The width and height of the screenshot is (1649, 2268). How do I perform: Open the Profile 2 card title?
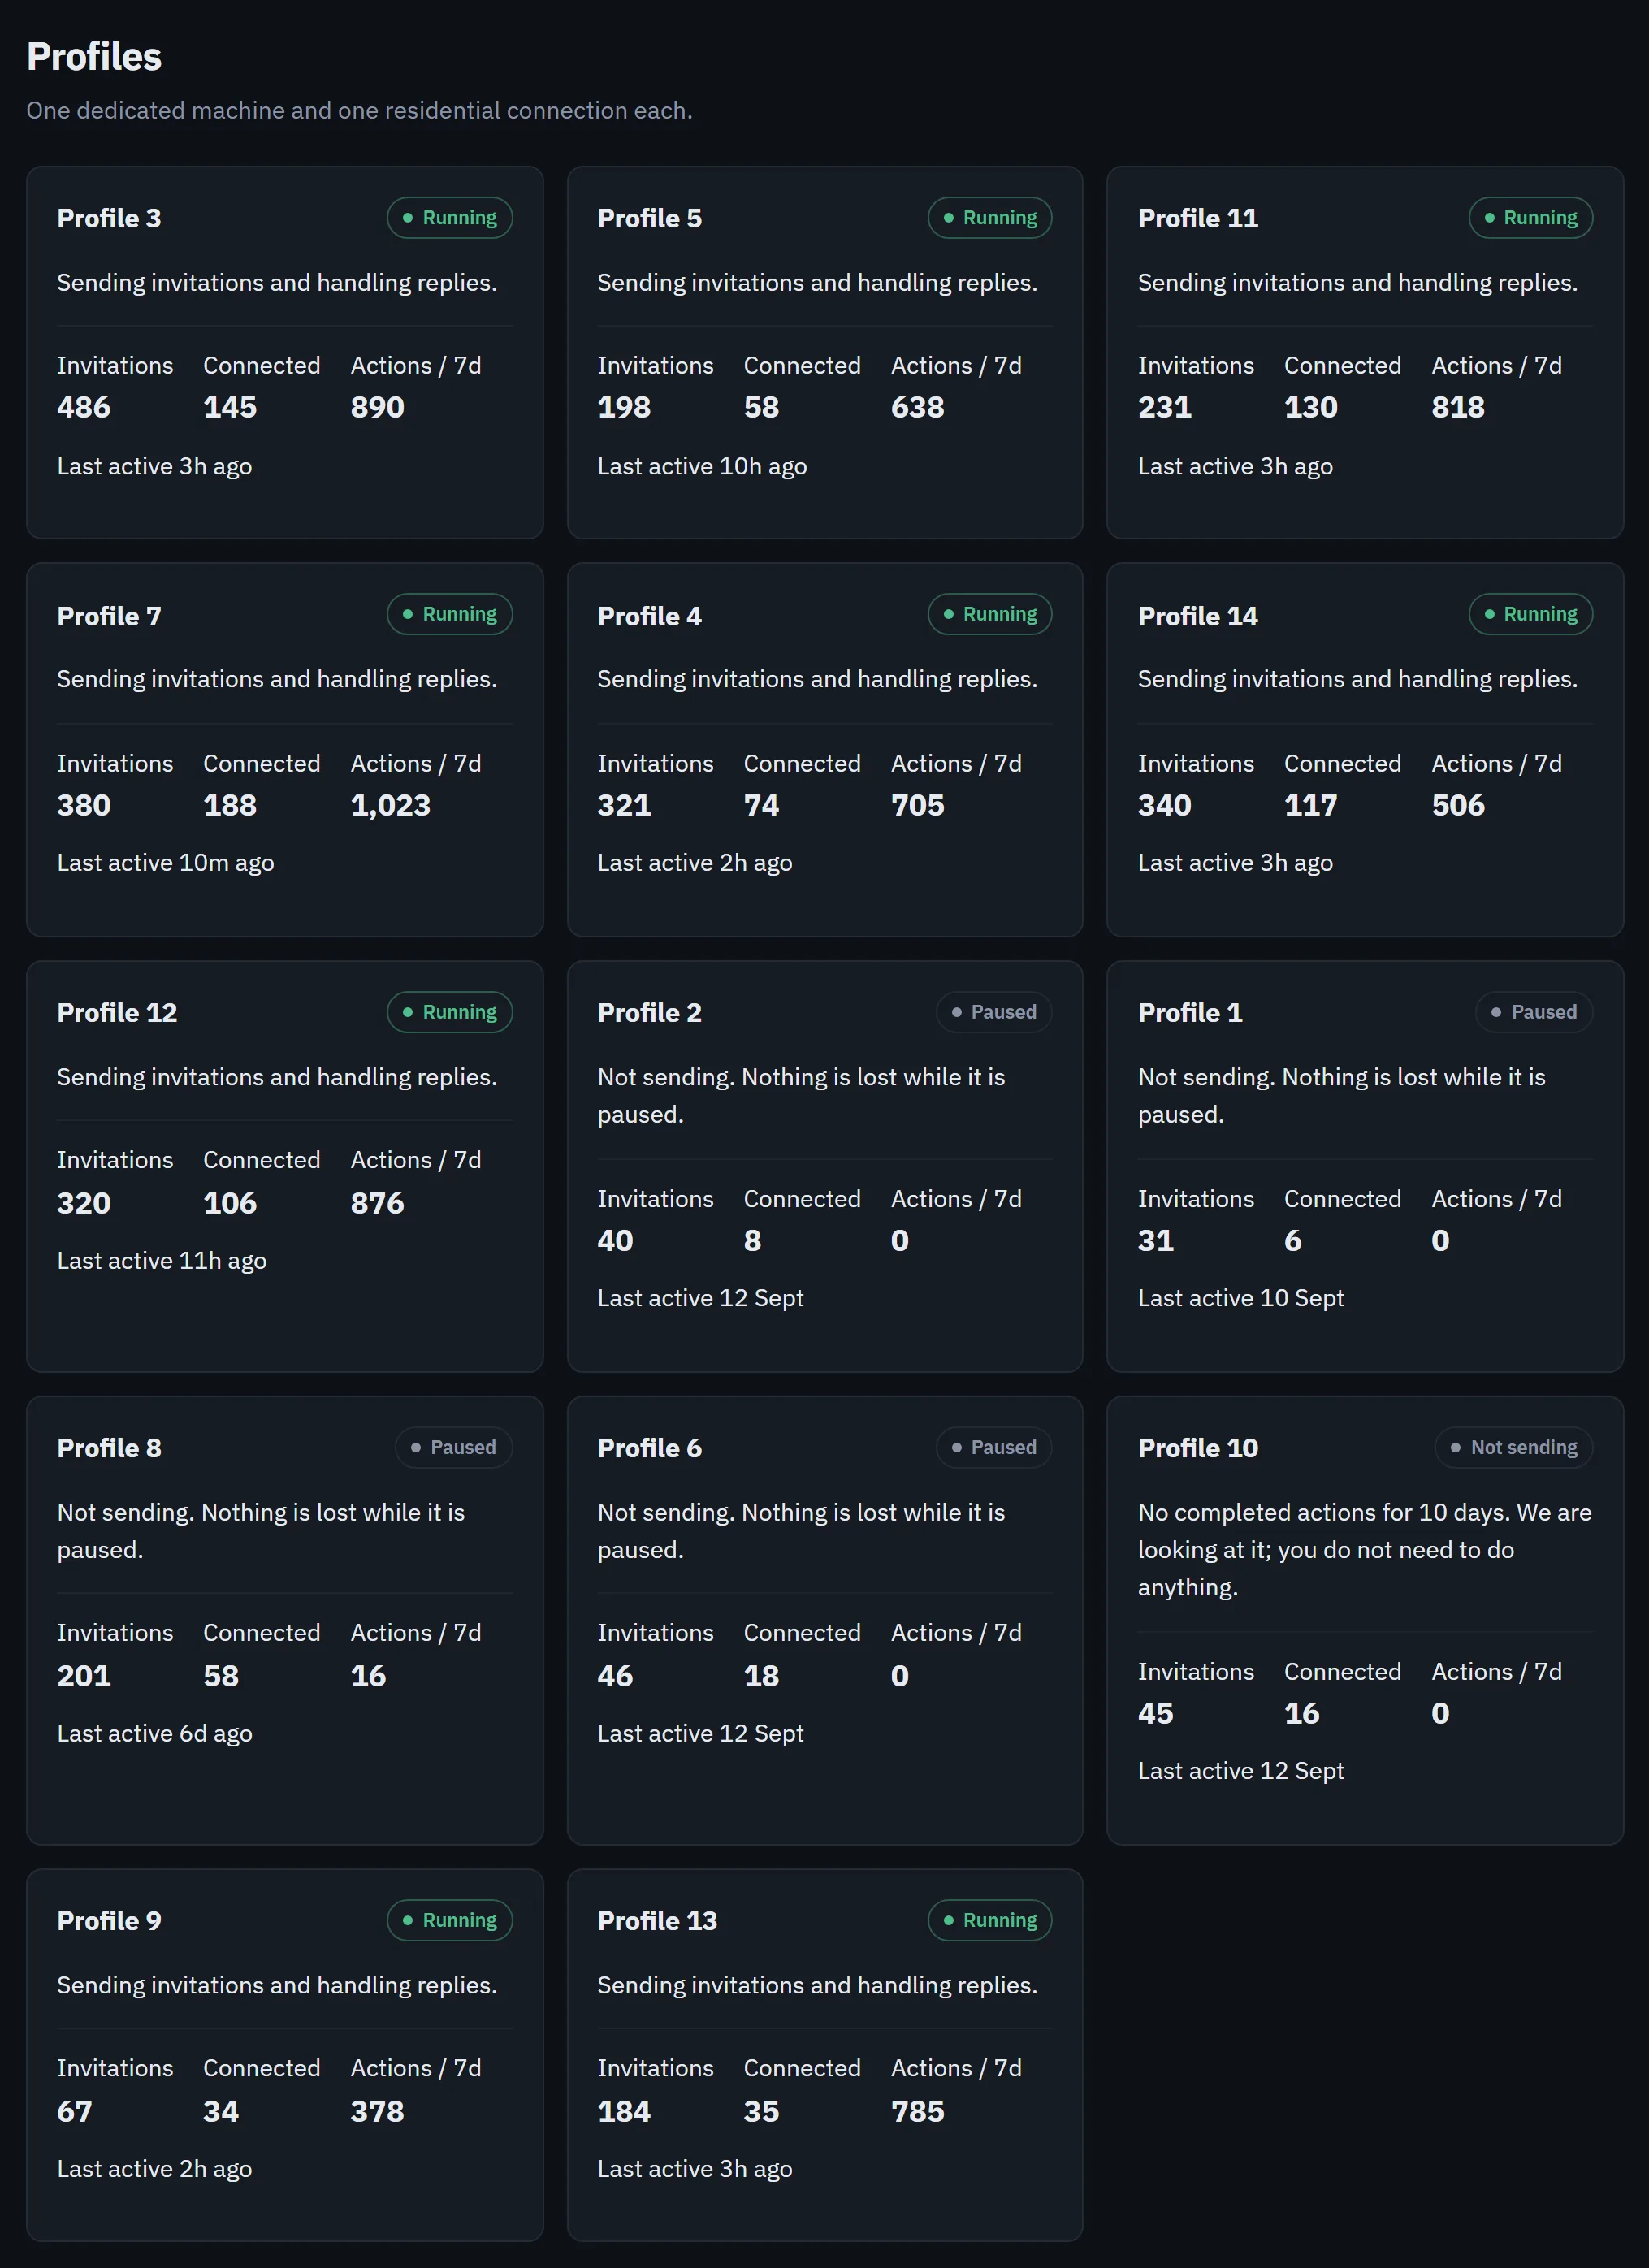coord(650,1013)
